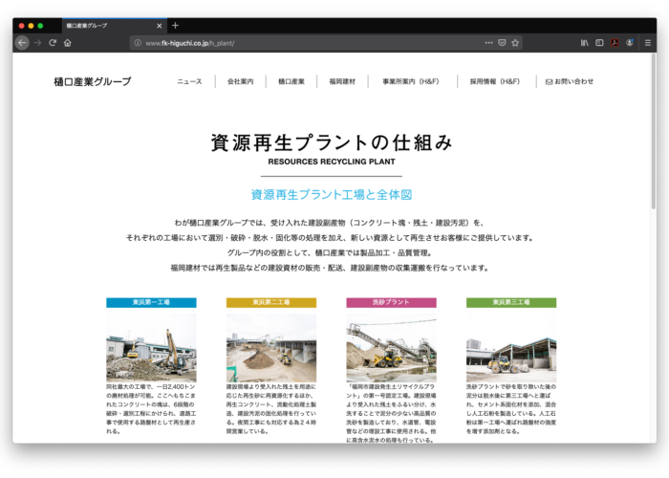Open a new tab with the plus button
The image size is (669, 478).
click(x=175, y=25)
